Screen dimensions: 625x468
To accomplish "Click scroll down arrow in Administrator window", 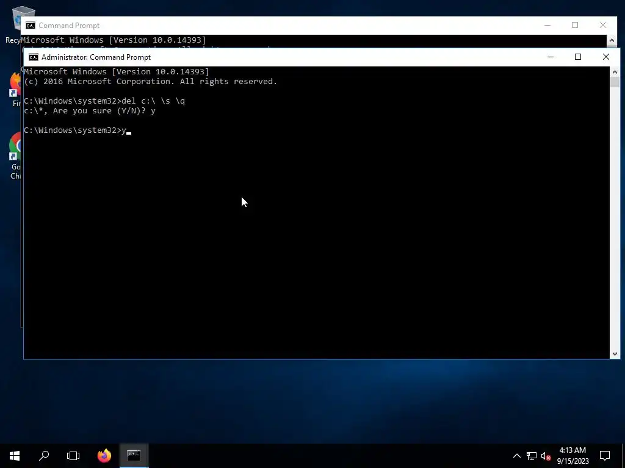I will [x=615, y=354].
